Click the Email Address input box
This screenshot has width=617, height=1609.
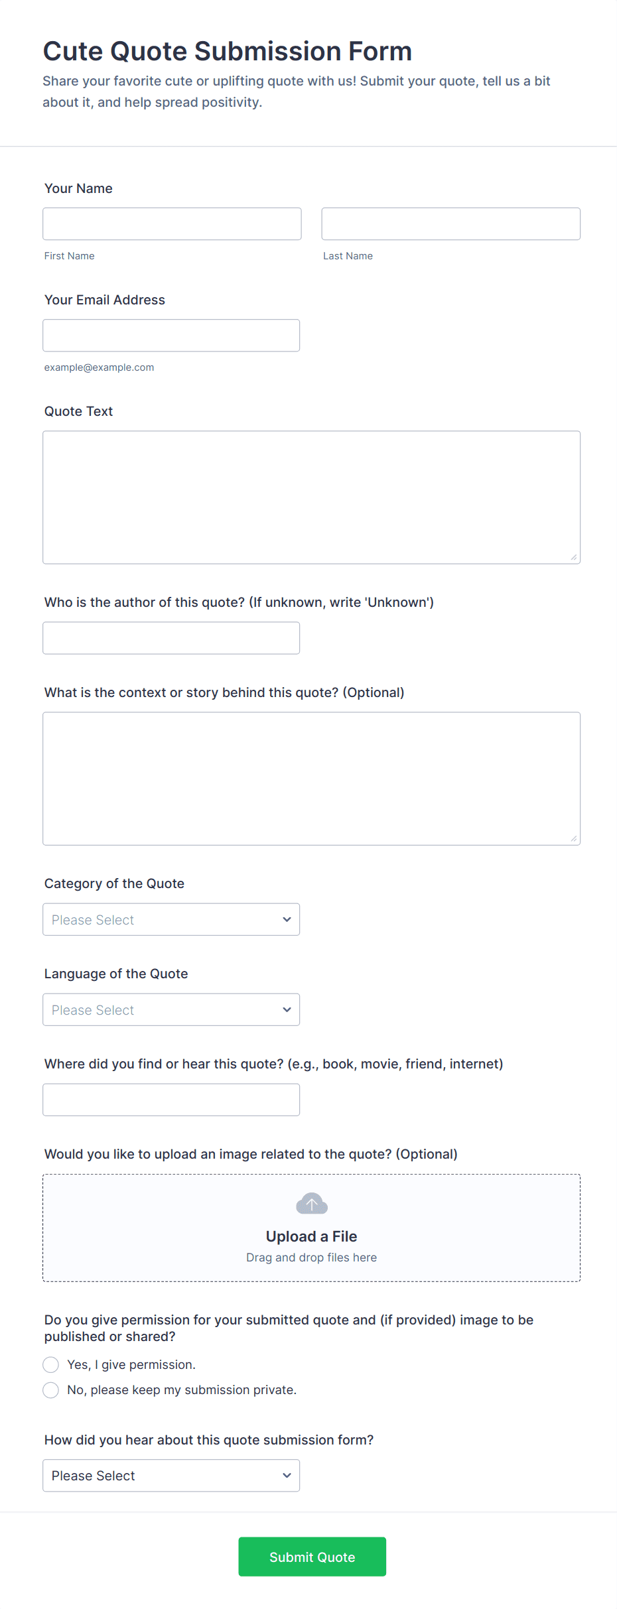[171, 335]
